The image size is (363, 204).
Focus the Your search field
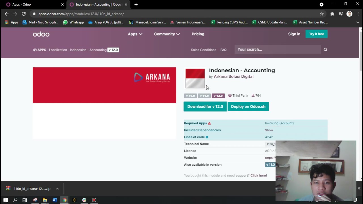(278, 50)
